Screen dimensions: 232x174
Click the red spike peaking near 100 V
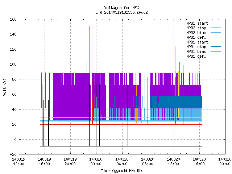(x=183, y=95)
